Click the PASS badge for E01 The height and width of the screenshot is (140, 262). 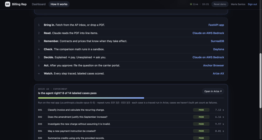point(201,110)
